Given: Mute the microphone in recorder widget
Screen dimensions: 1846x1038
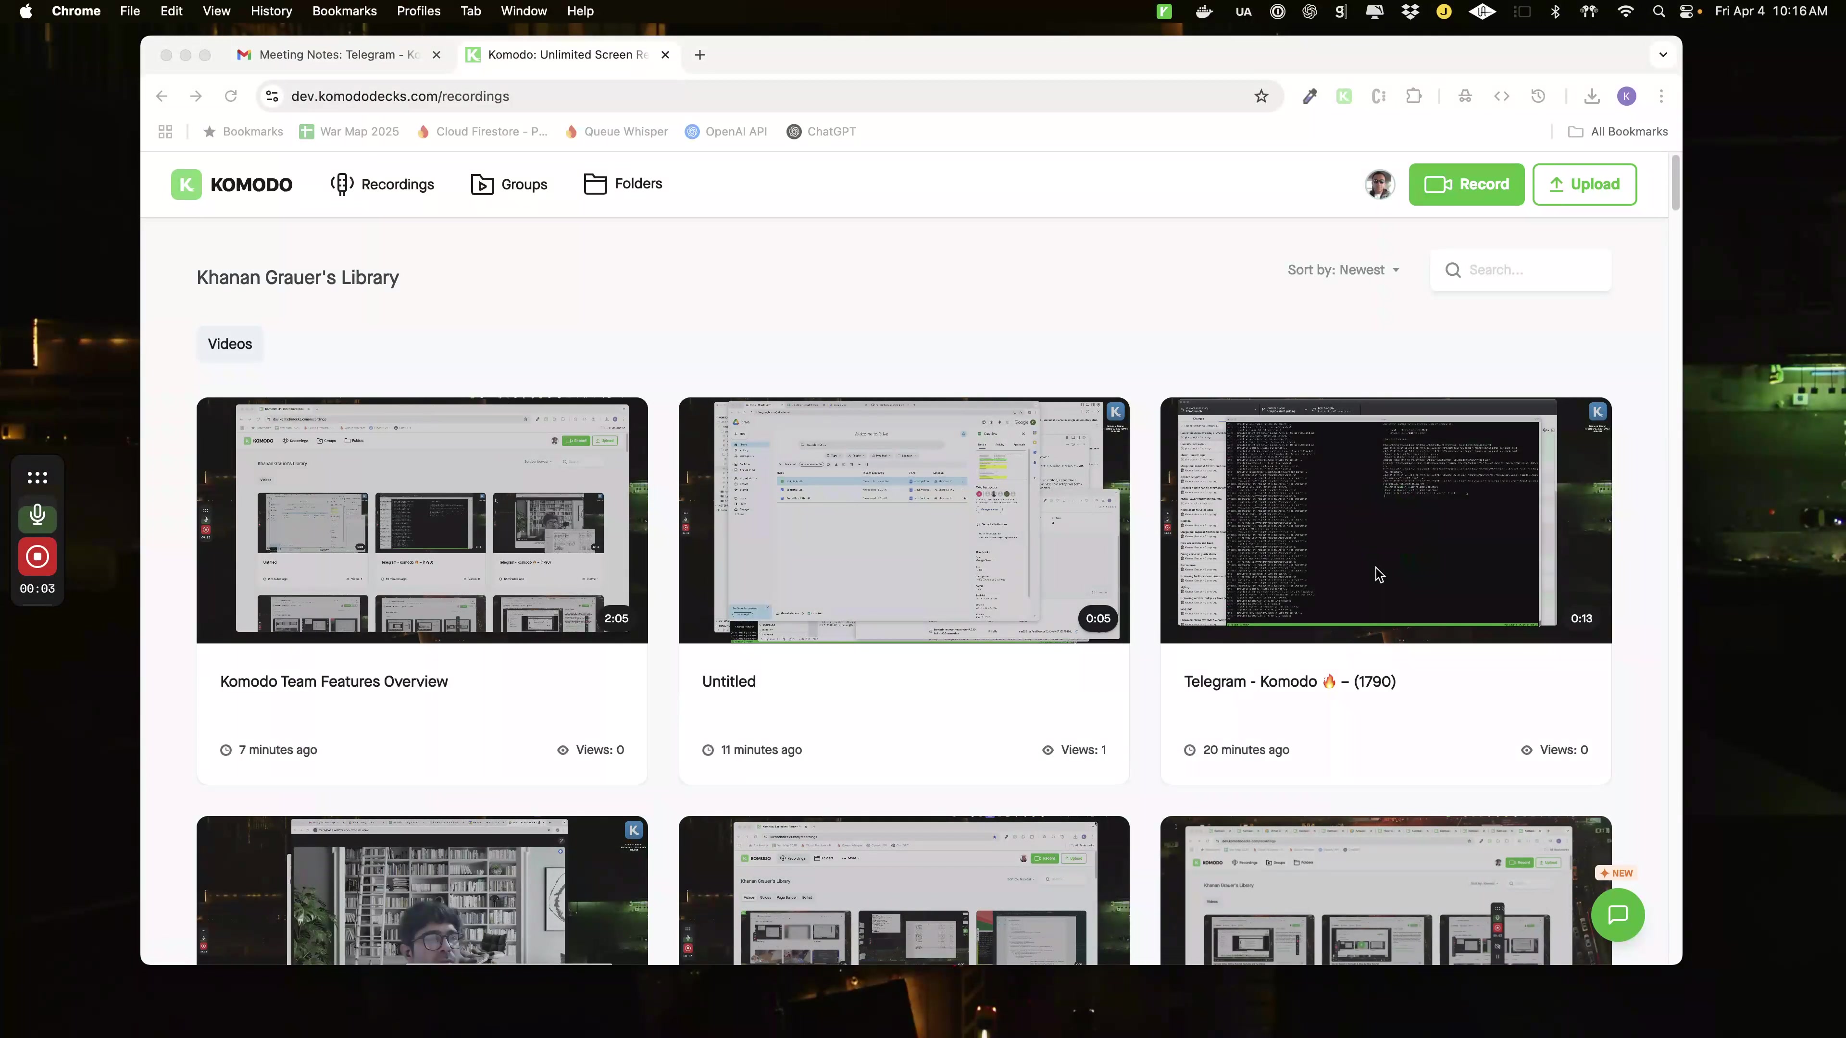Looking at the screenshot, I should click(37, 515).
